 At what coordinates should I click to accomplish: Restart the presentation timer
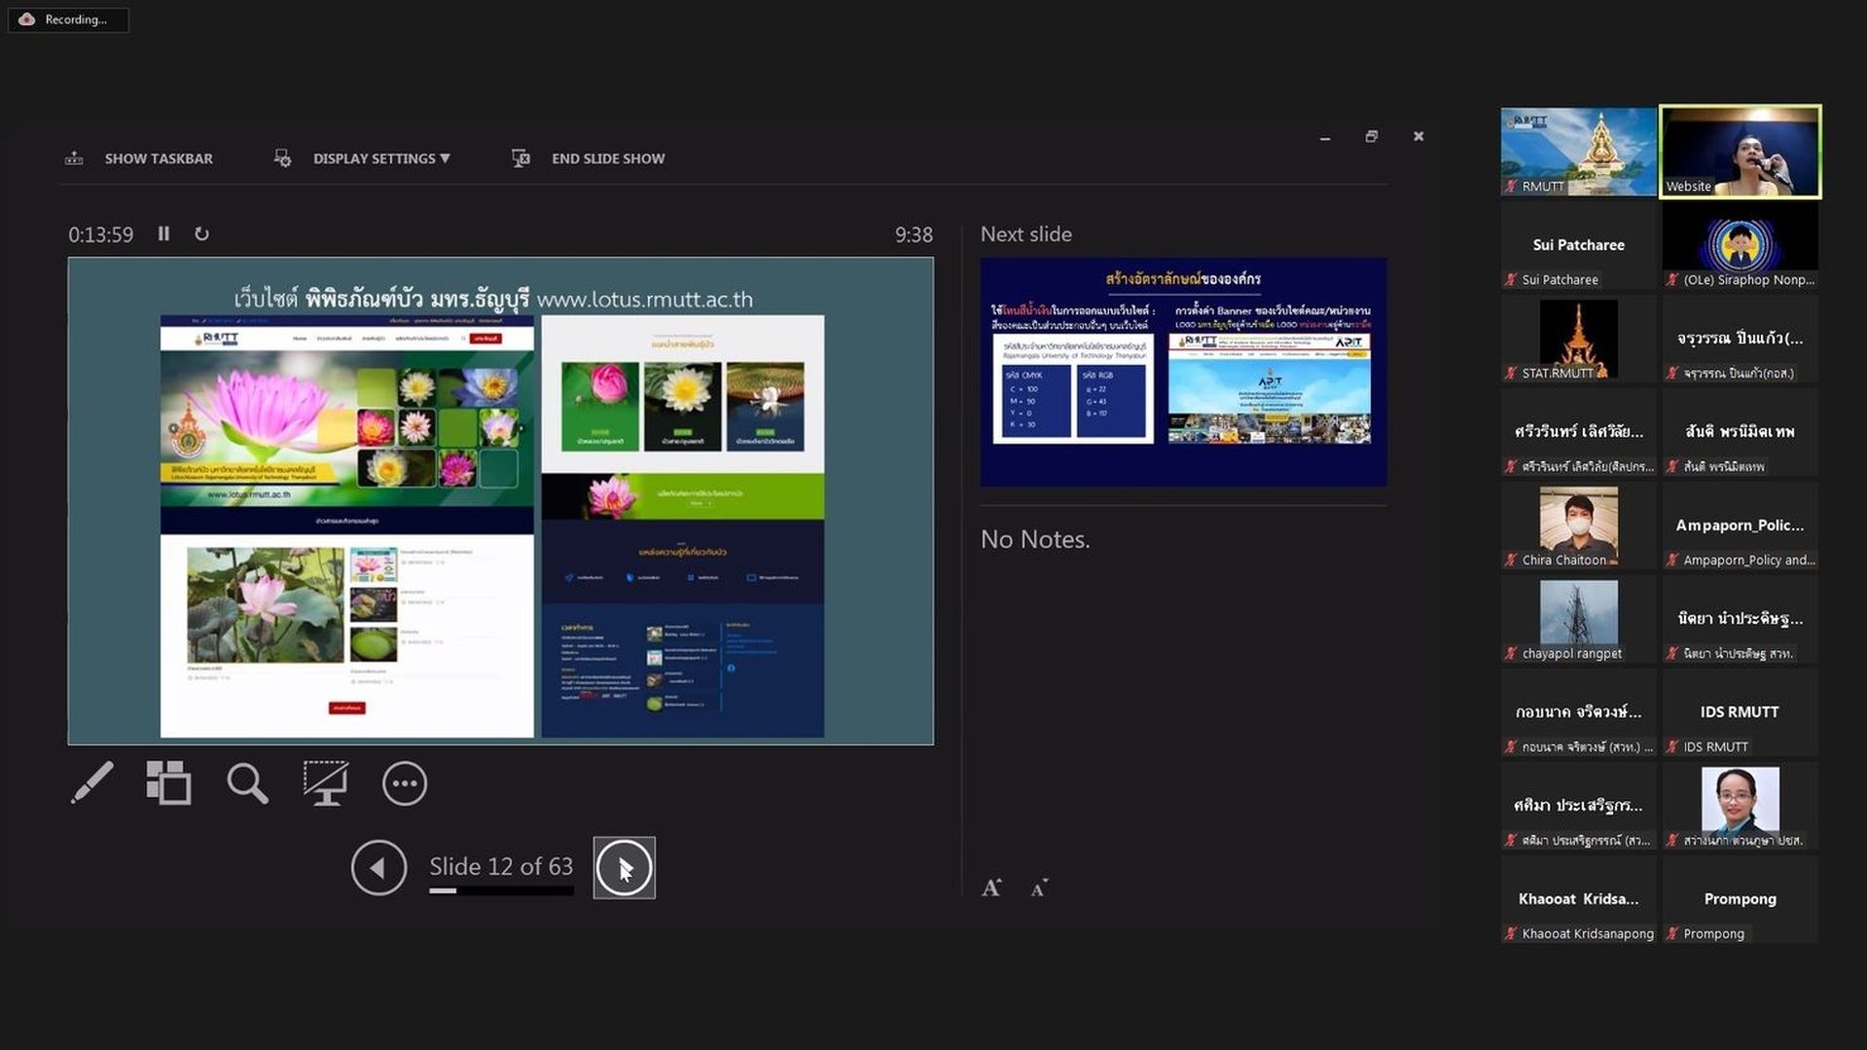(x=201, y=234)
